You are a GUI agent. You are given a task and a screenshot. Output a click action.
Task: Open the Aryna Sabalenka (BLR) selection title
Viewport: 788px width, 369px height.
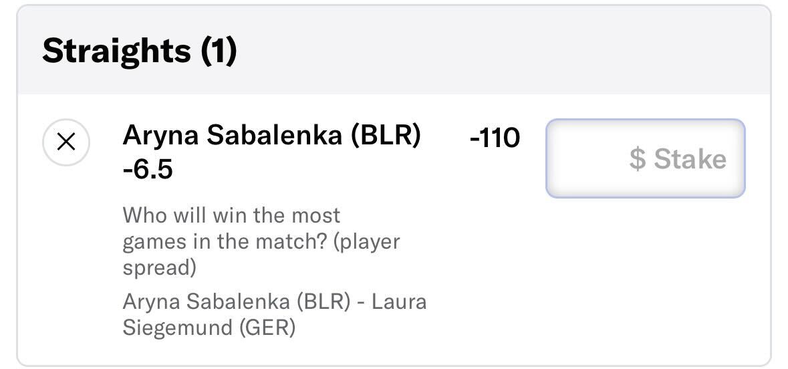271,136
